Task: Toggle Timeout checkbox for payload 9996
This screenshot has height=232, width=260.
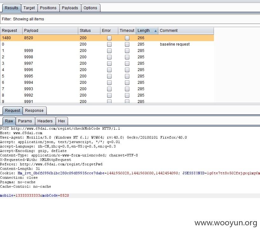Action: [x=127, y=70]
